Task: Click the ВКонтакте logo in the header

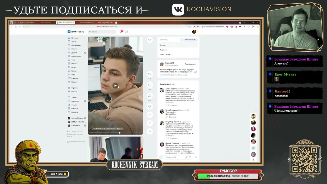Action: pyautogui.click(x=76, y=32)
